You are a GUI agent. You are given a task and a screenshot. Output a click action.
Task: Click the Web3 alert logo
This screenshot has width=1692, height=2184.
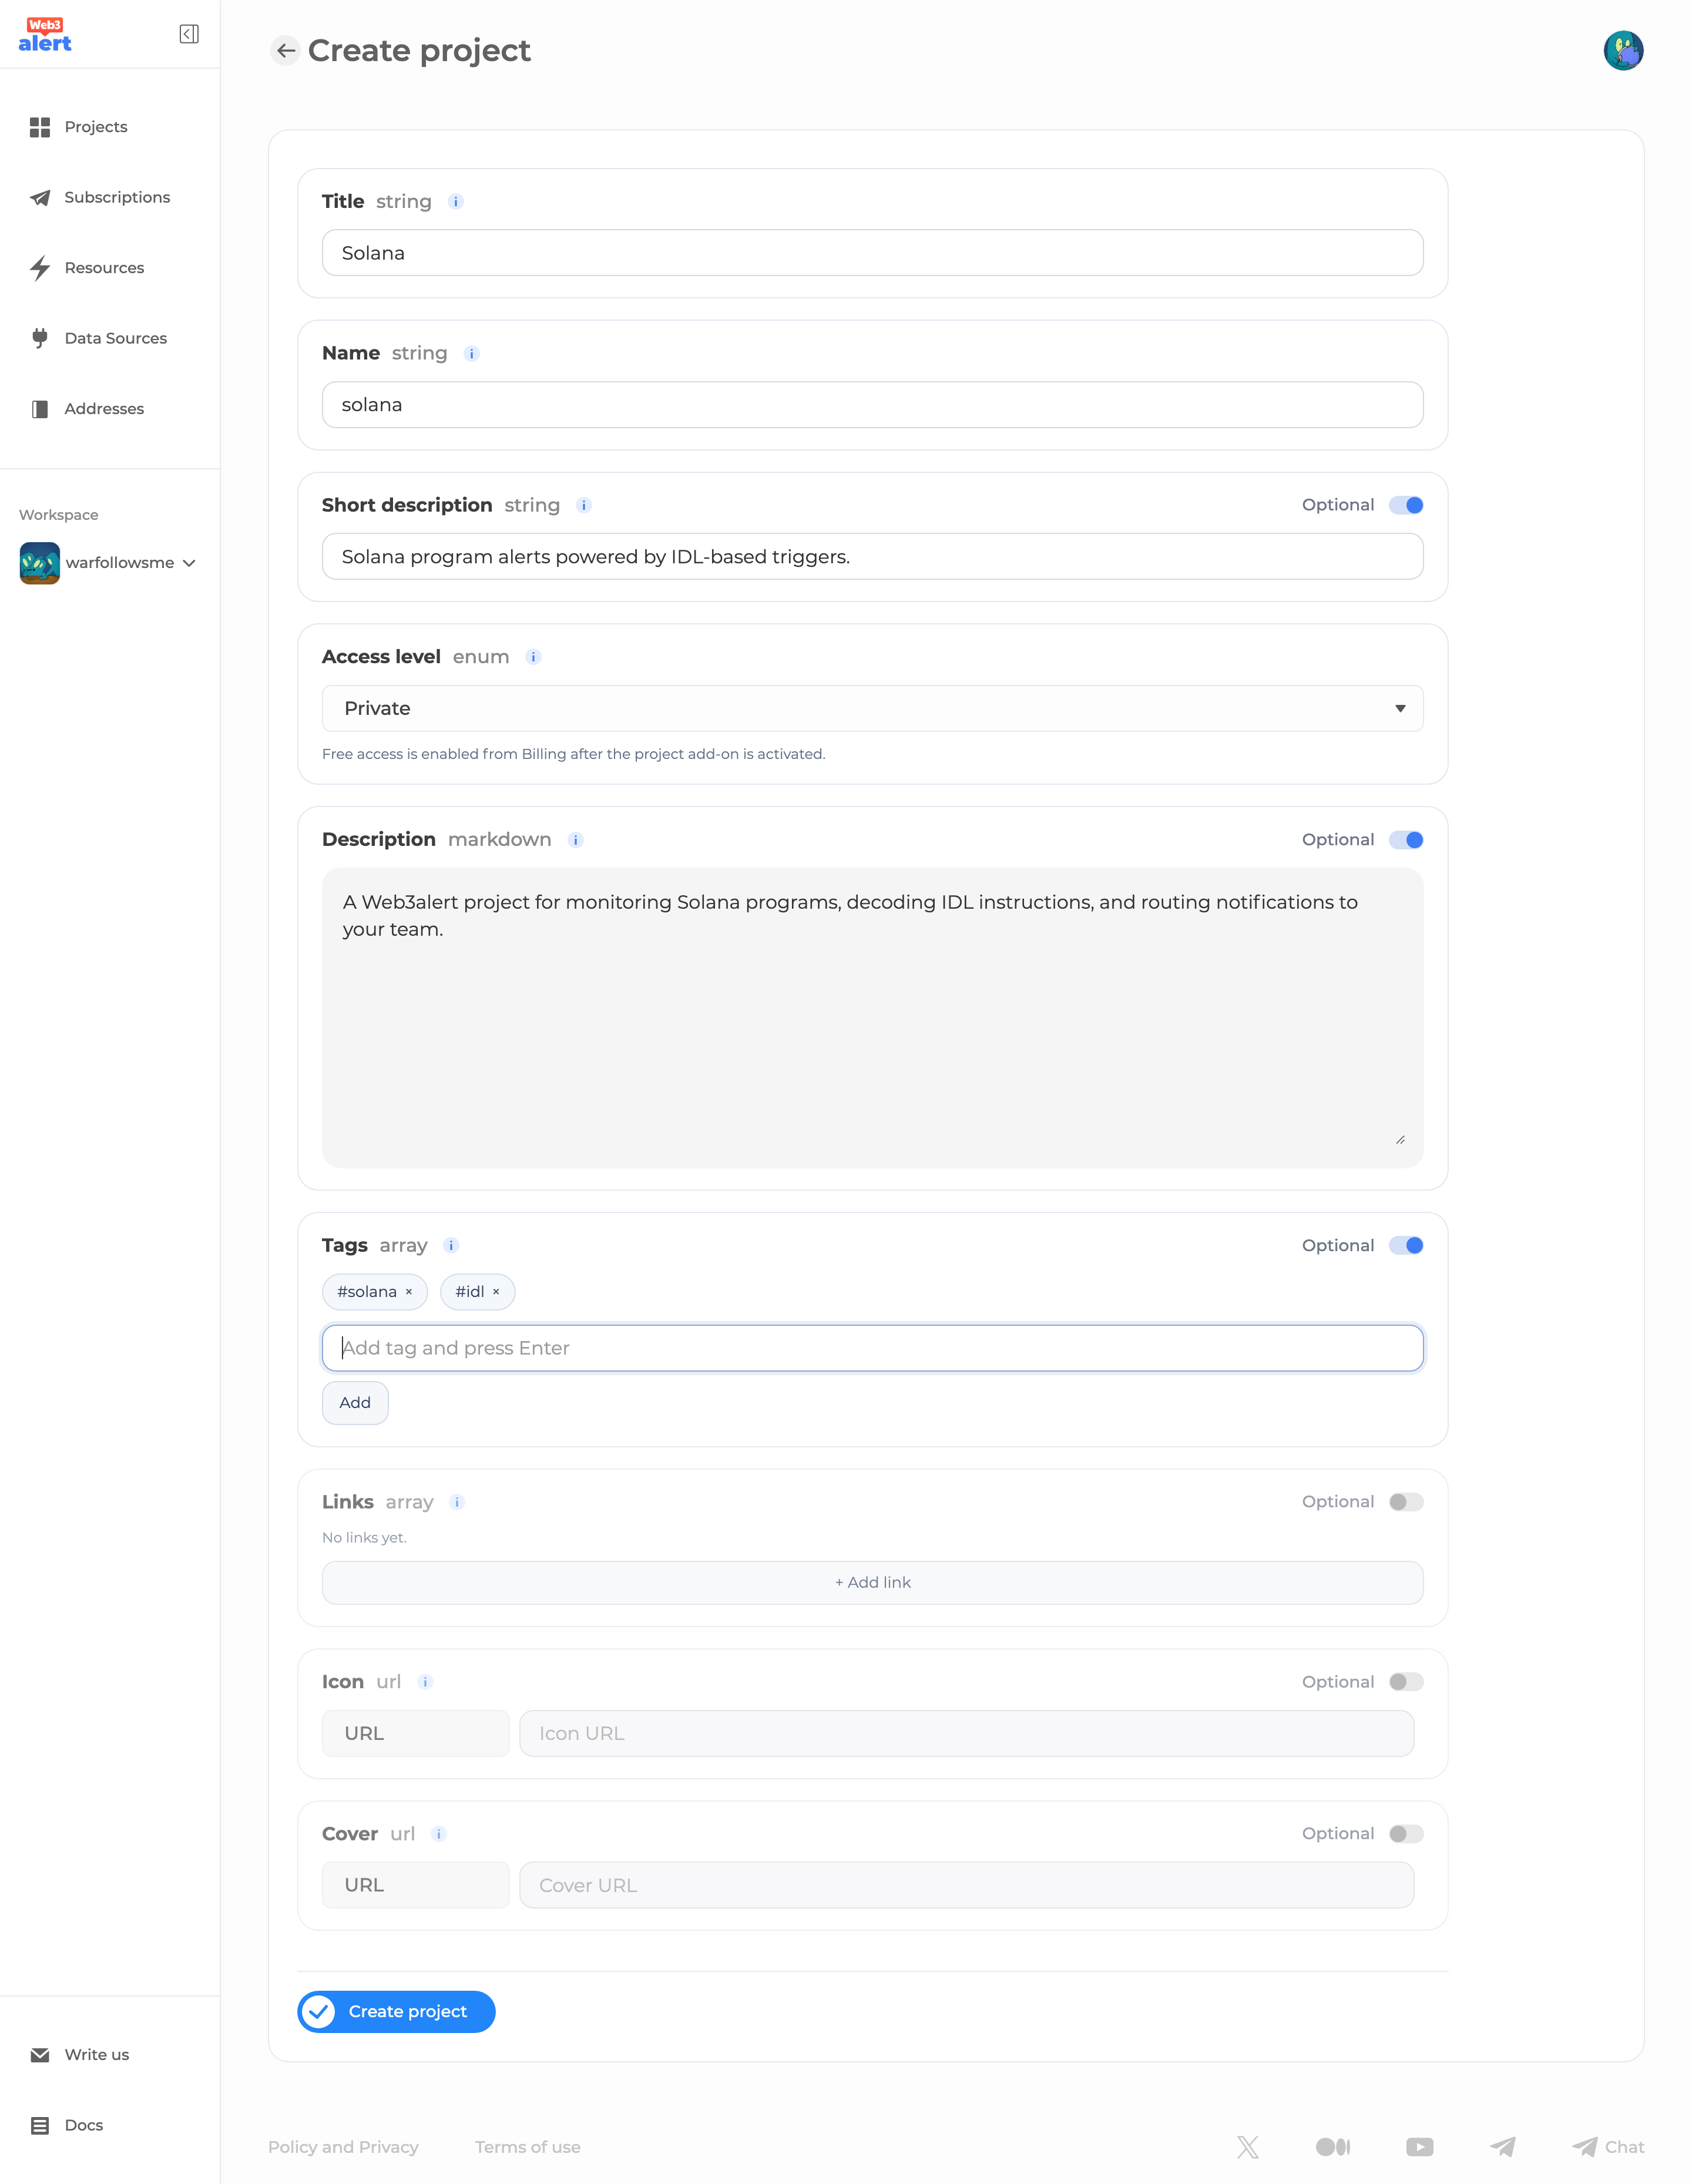click(x=45, y=35)
